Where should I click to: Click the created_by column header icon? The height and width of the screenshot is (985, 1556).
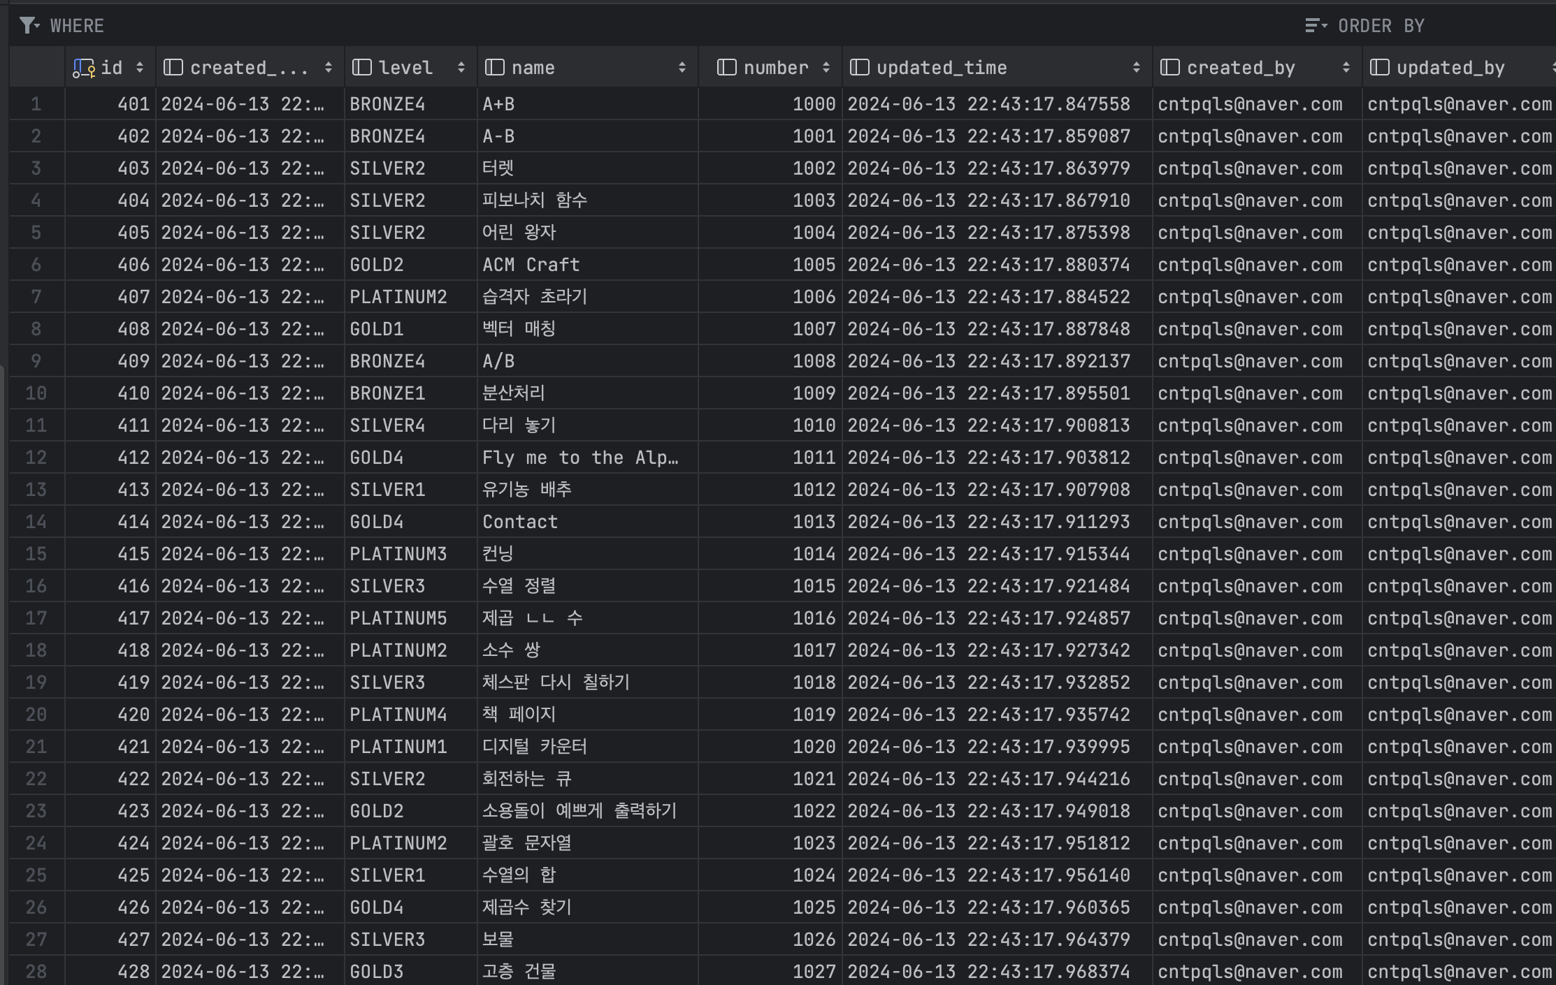click(x=1169, y=68)
